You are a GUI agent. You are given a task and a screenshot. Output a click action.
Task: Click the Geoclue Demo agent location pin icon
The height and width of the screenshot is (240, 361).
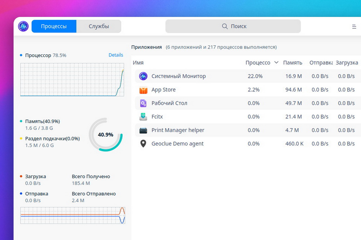point(143,144)
